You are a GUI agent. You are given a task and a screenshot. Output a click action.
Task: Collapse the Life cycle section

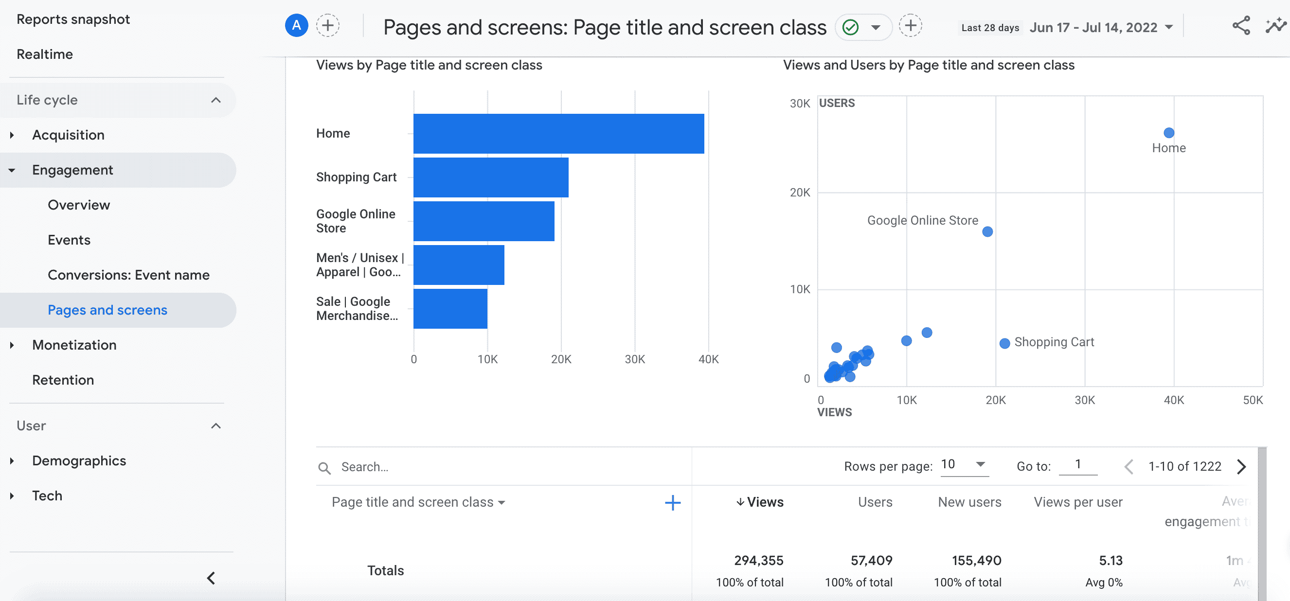pos(216,100)
